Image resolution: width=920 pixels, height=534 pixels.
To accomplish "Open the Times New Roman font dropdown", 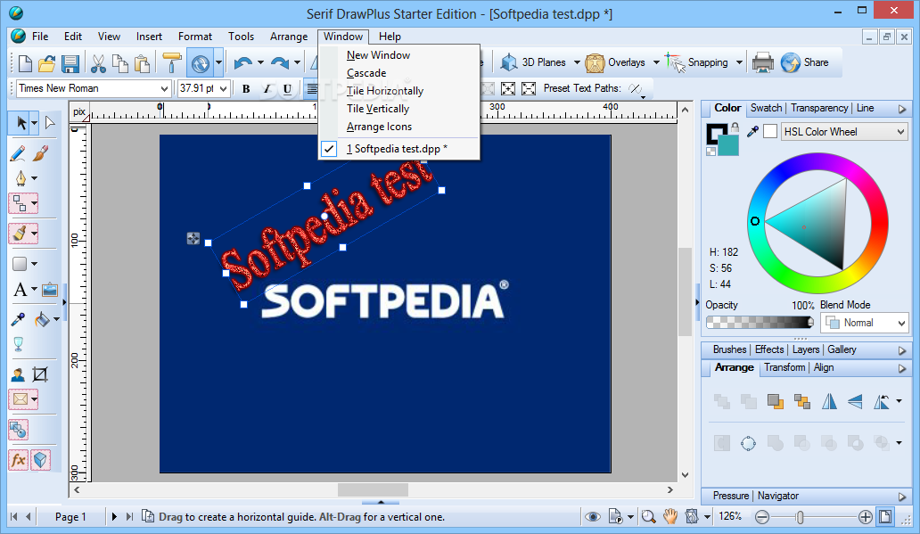I will (164, 88).
